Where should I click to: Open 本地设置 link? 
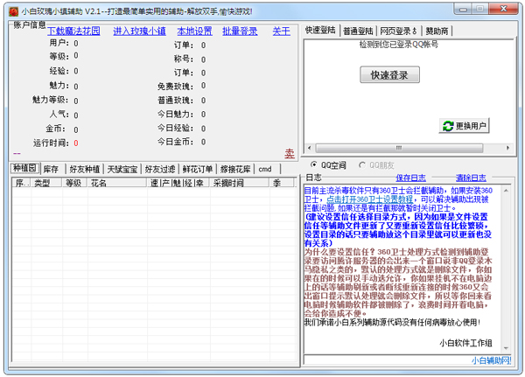pyautogui.click(x=194, y=31)
